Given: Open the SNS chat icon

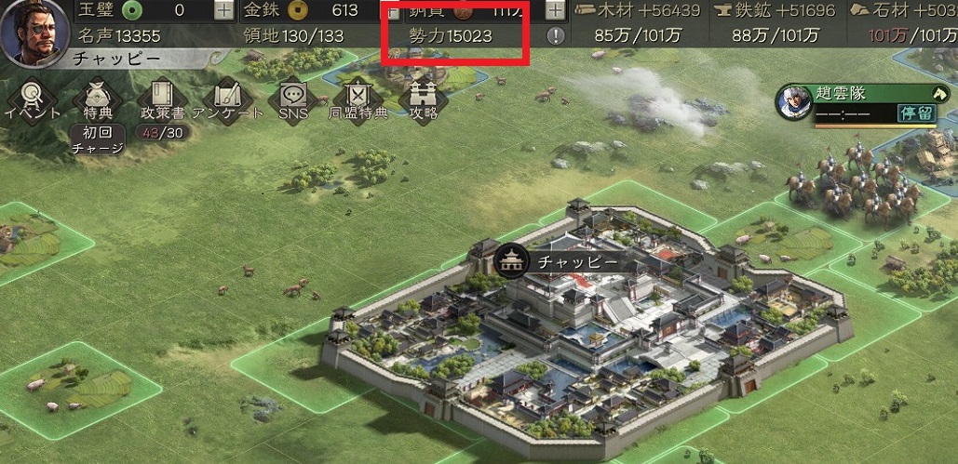Looking at the screenshot, I should pyautogui.click(x=292, y=100).
